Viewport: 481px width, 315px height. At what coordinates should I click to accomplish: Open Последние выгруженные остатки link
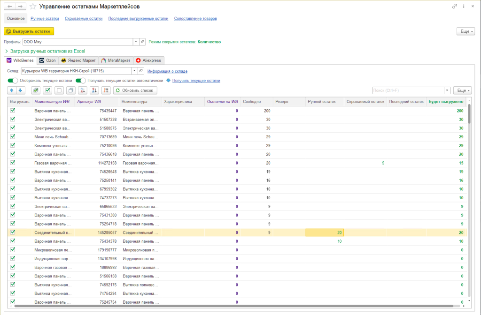[139, 18]
